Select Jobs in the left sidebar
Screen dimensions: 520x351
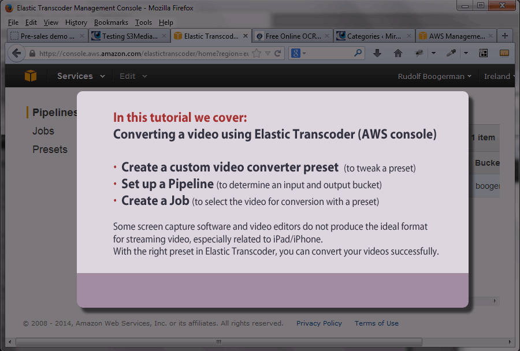[43, 131]
